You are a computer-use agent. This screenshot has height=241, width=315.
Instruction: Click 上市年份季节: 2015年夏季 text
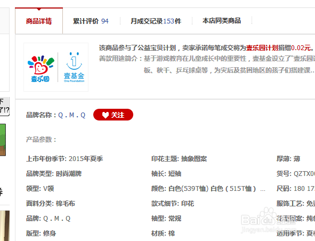tap(64, 159)
